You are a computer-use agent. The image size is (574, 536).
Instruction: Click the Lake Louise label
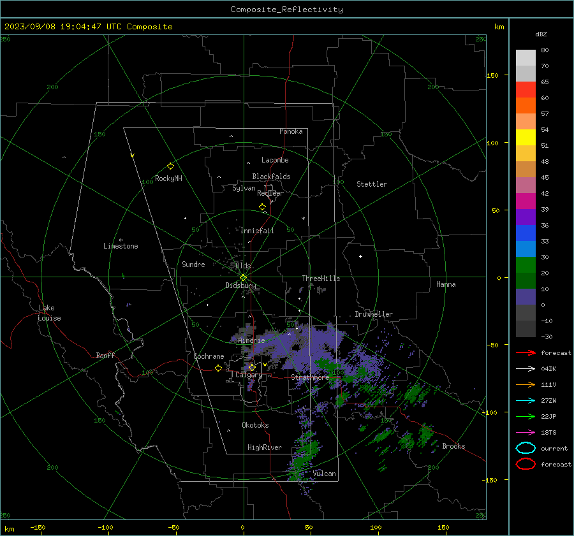pyautogui.click(x=49, y=313)
